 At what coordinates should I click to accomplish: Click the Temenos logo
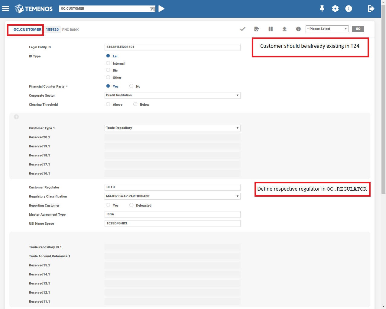[x=34, y=9]
